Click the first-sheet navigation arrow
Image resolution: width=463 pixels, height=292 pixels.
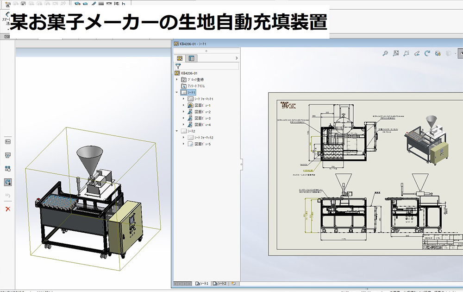pos(175,284)
